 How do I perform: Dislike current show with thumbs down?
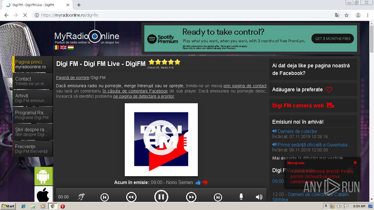click(x=205, y=183)
